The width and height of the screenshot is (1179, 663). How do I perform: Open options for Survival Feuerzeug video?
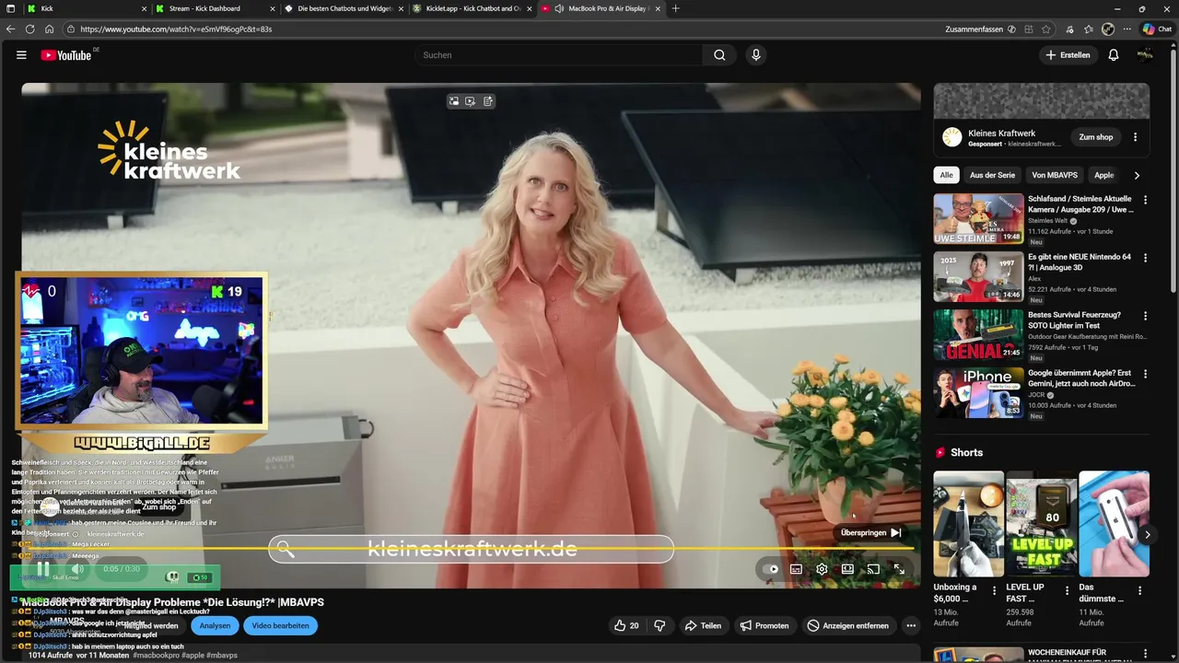coord(1145,316)
